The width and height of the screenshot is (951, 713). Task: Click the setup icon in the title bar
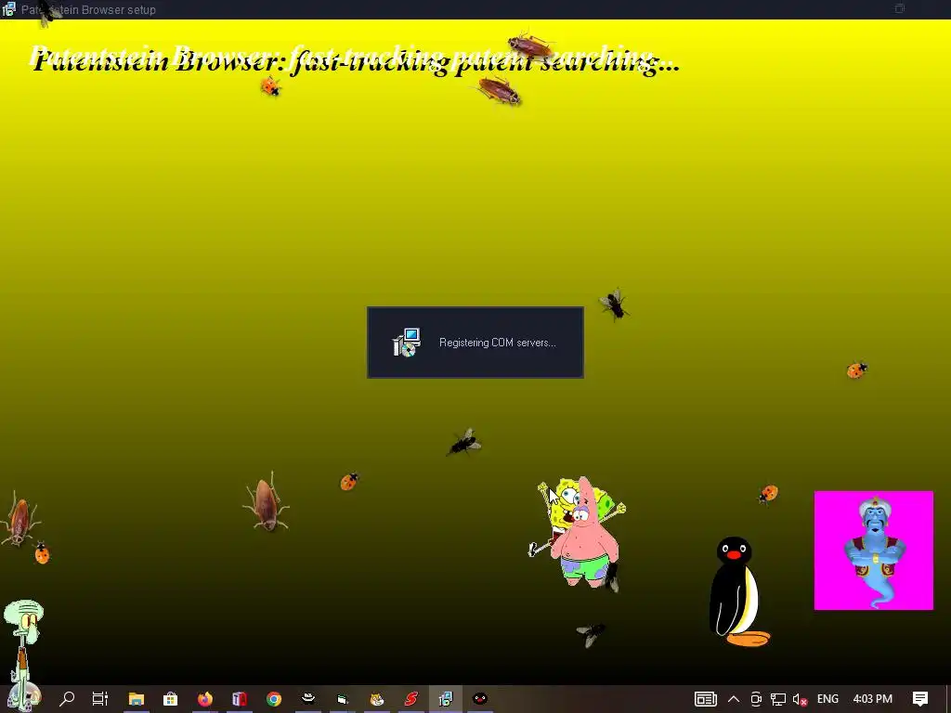(8, 9)
